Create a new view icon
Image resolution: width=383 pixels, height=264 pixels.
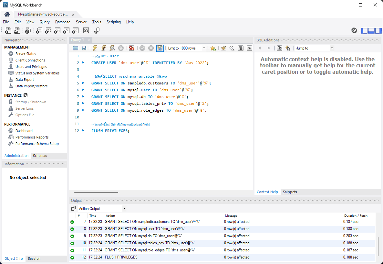[57, 30]
